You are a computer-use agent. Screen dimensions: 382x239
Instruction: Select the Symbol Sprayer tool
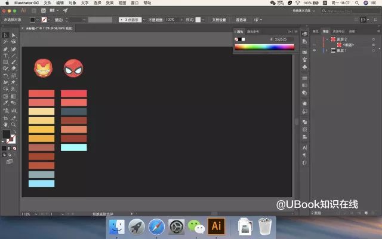point(5,111)
